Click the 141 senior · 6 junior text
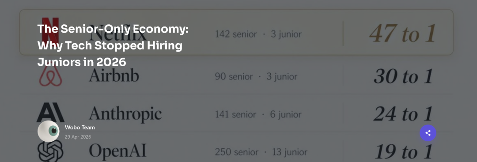The width and height of the screenshot is (477, 162). coord(258,114)
